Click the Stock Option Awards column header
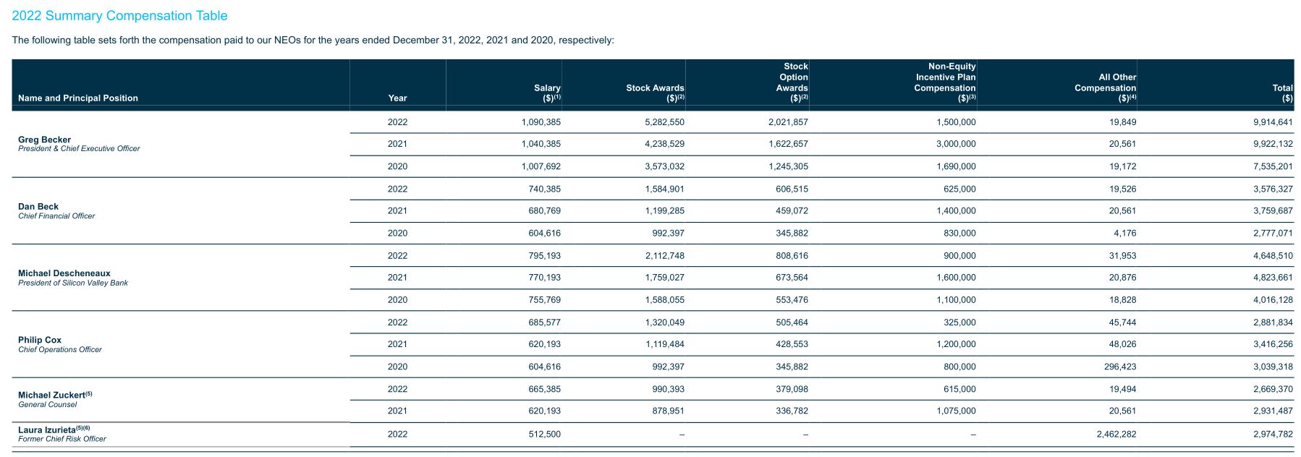The height and width of the screenshot is (457, 1301). click(792, 82)
